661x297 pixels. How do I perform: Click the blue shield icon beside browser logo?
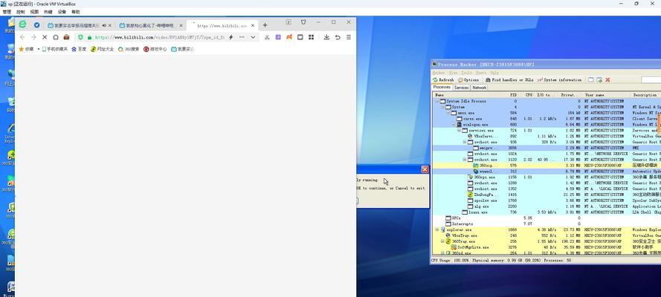coord(36,25)
